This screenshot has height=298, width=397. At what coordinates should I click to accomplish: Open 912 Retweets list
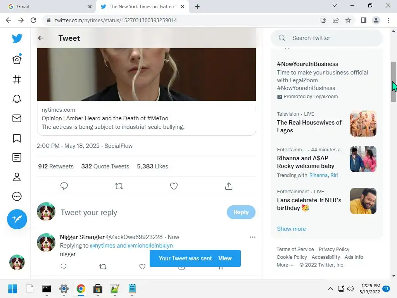56,166
